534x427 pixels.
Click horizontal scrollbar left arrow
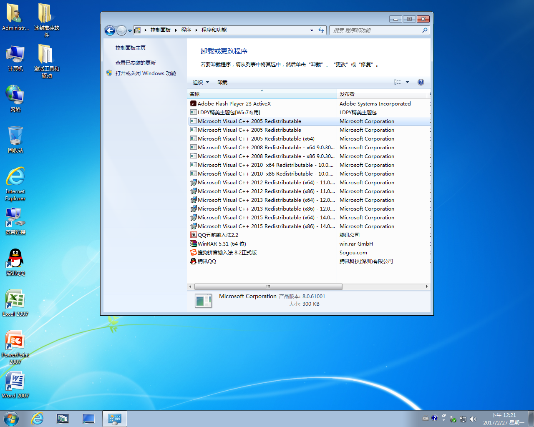point(190,287)
